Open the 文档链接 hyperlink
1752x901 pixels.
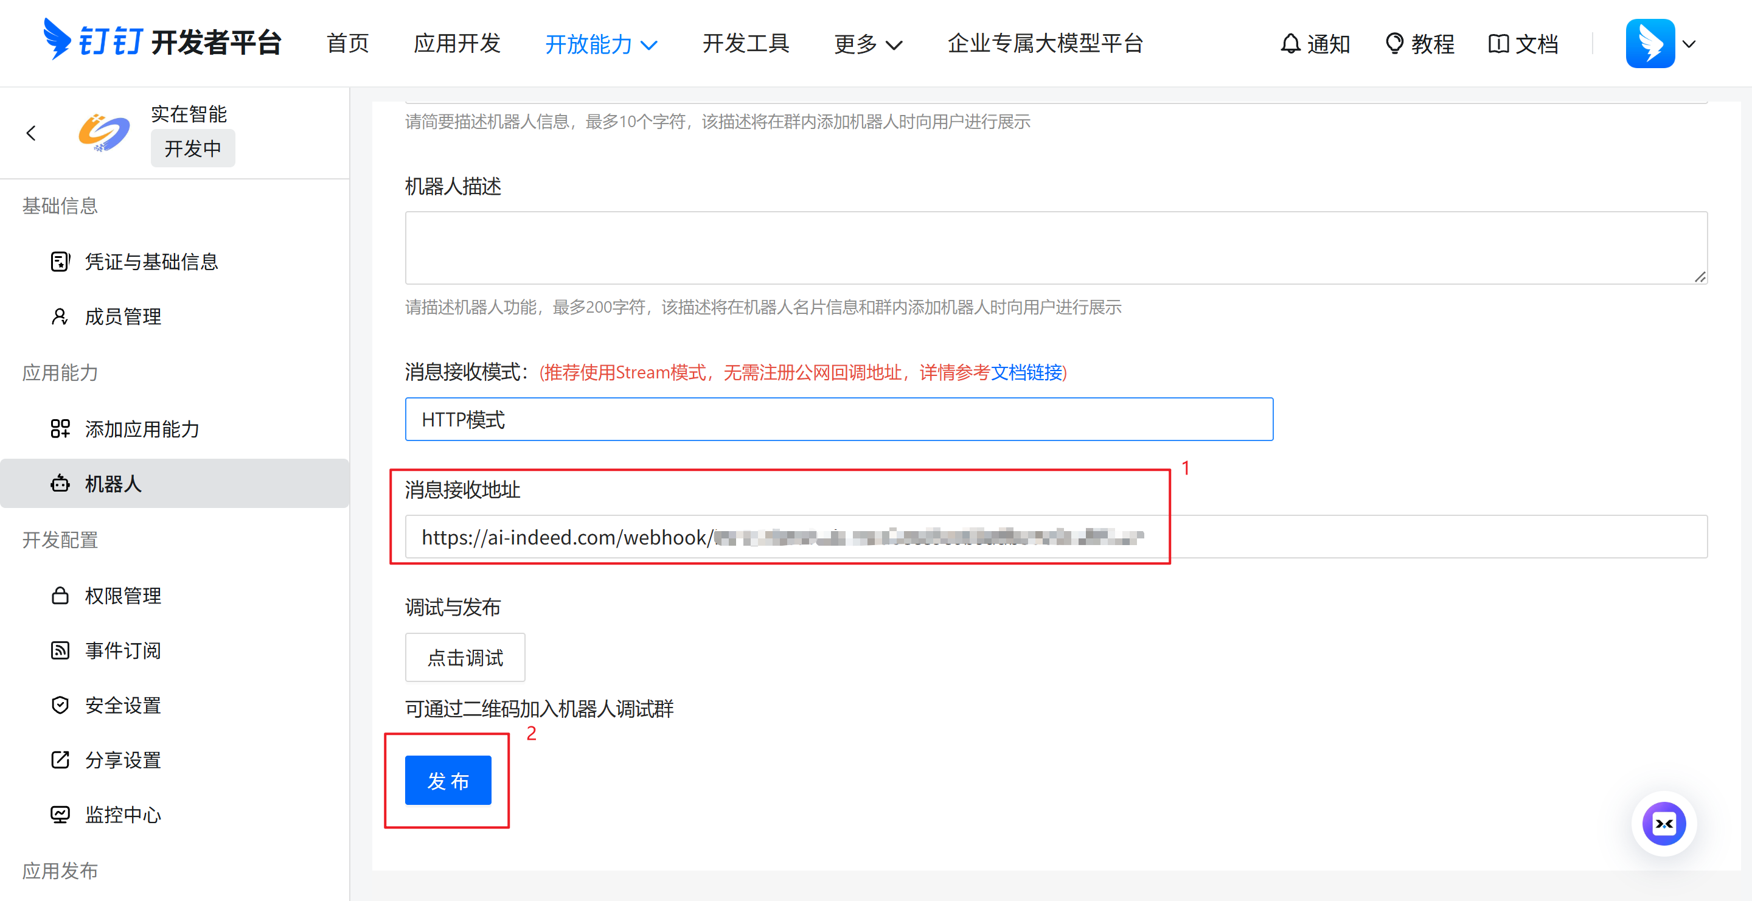(1026, 373)
